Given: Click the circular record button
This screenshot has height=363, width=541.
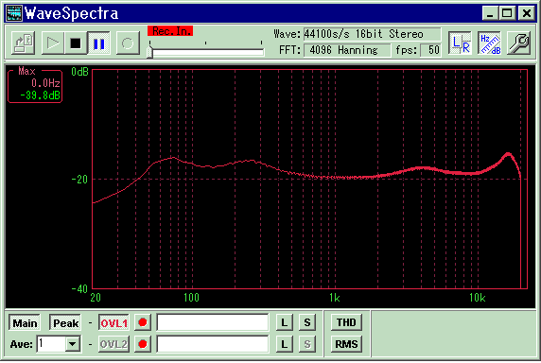Looking at the screenshot, I should [128, 43].
